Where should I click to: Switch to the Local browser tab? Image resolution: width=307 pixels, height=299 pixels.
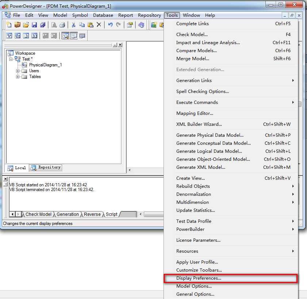pyautogui.click(x=17, y=168)
